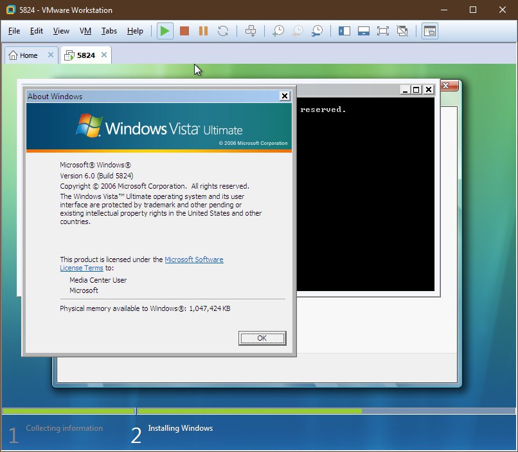
Task: Open the Tabs menu
Action: (109, 31)
